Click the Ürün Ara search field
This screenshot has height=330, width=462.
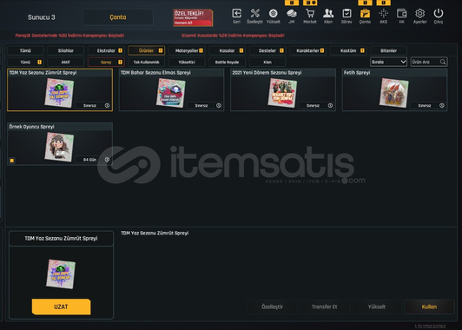(x=429, y=62)
